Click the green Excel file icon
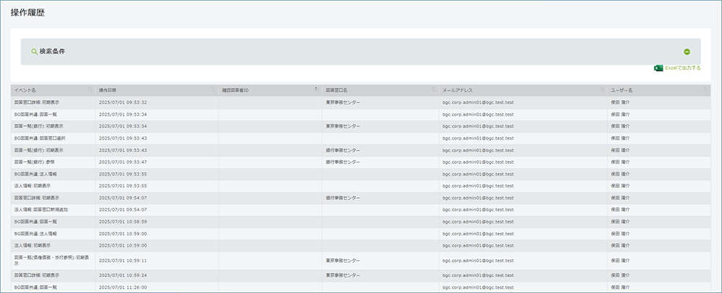The image size is (722, 293). click(x=658, y=68)
